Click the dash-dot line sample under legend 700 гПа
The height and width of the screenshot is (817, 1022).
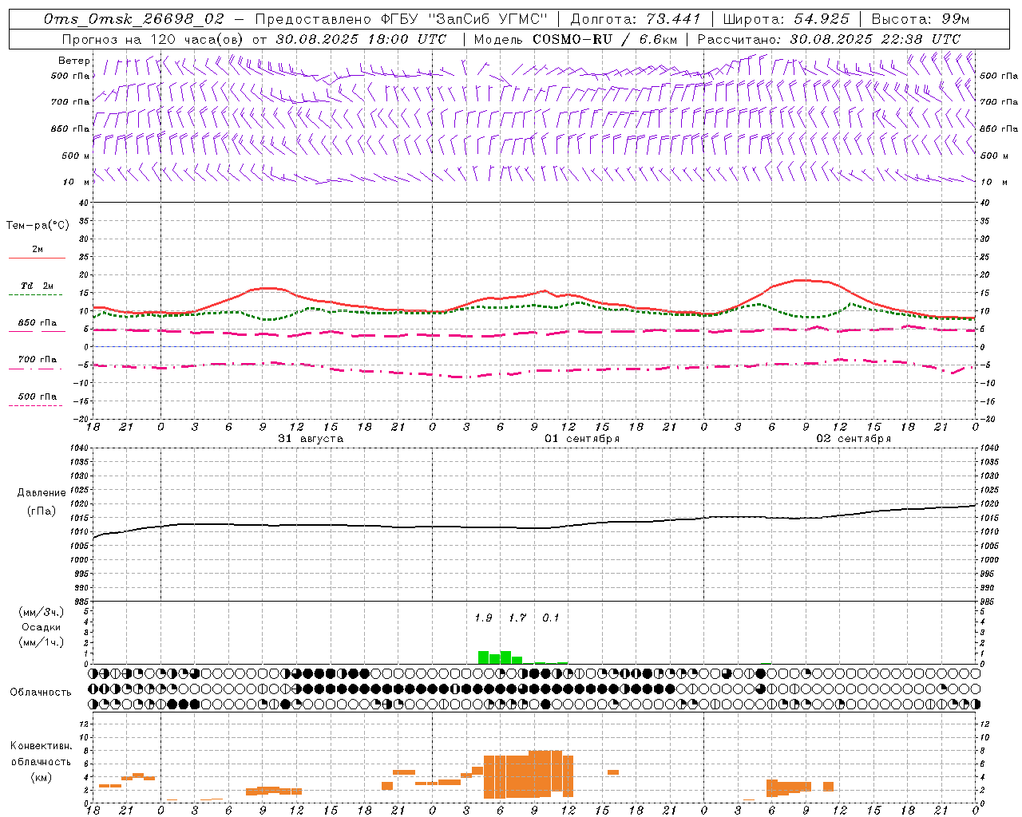[36, 369]
